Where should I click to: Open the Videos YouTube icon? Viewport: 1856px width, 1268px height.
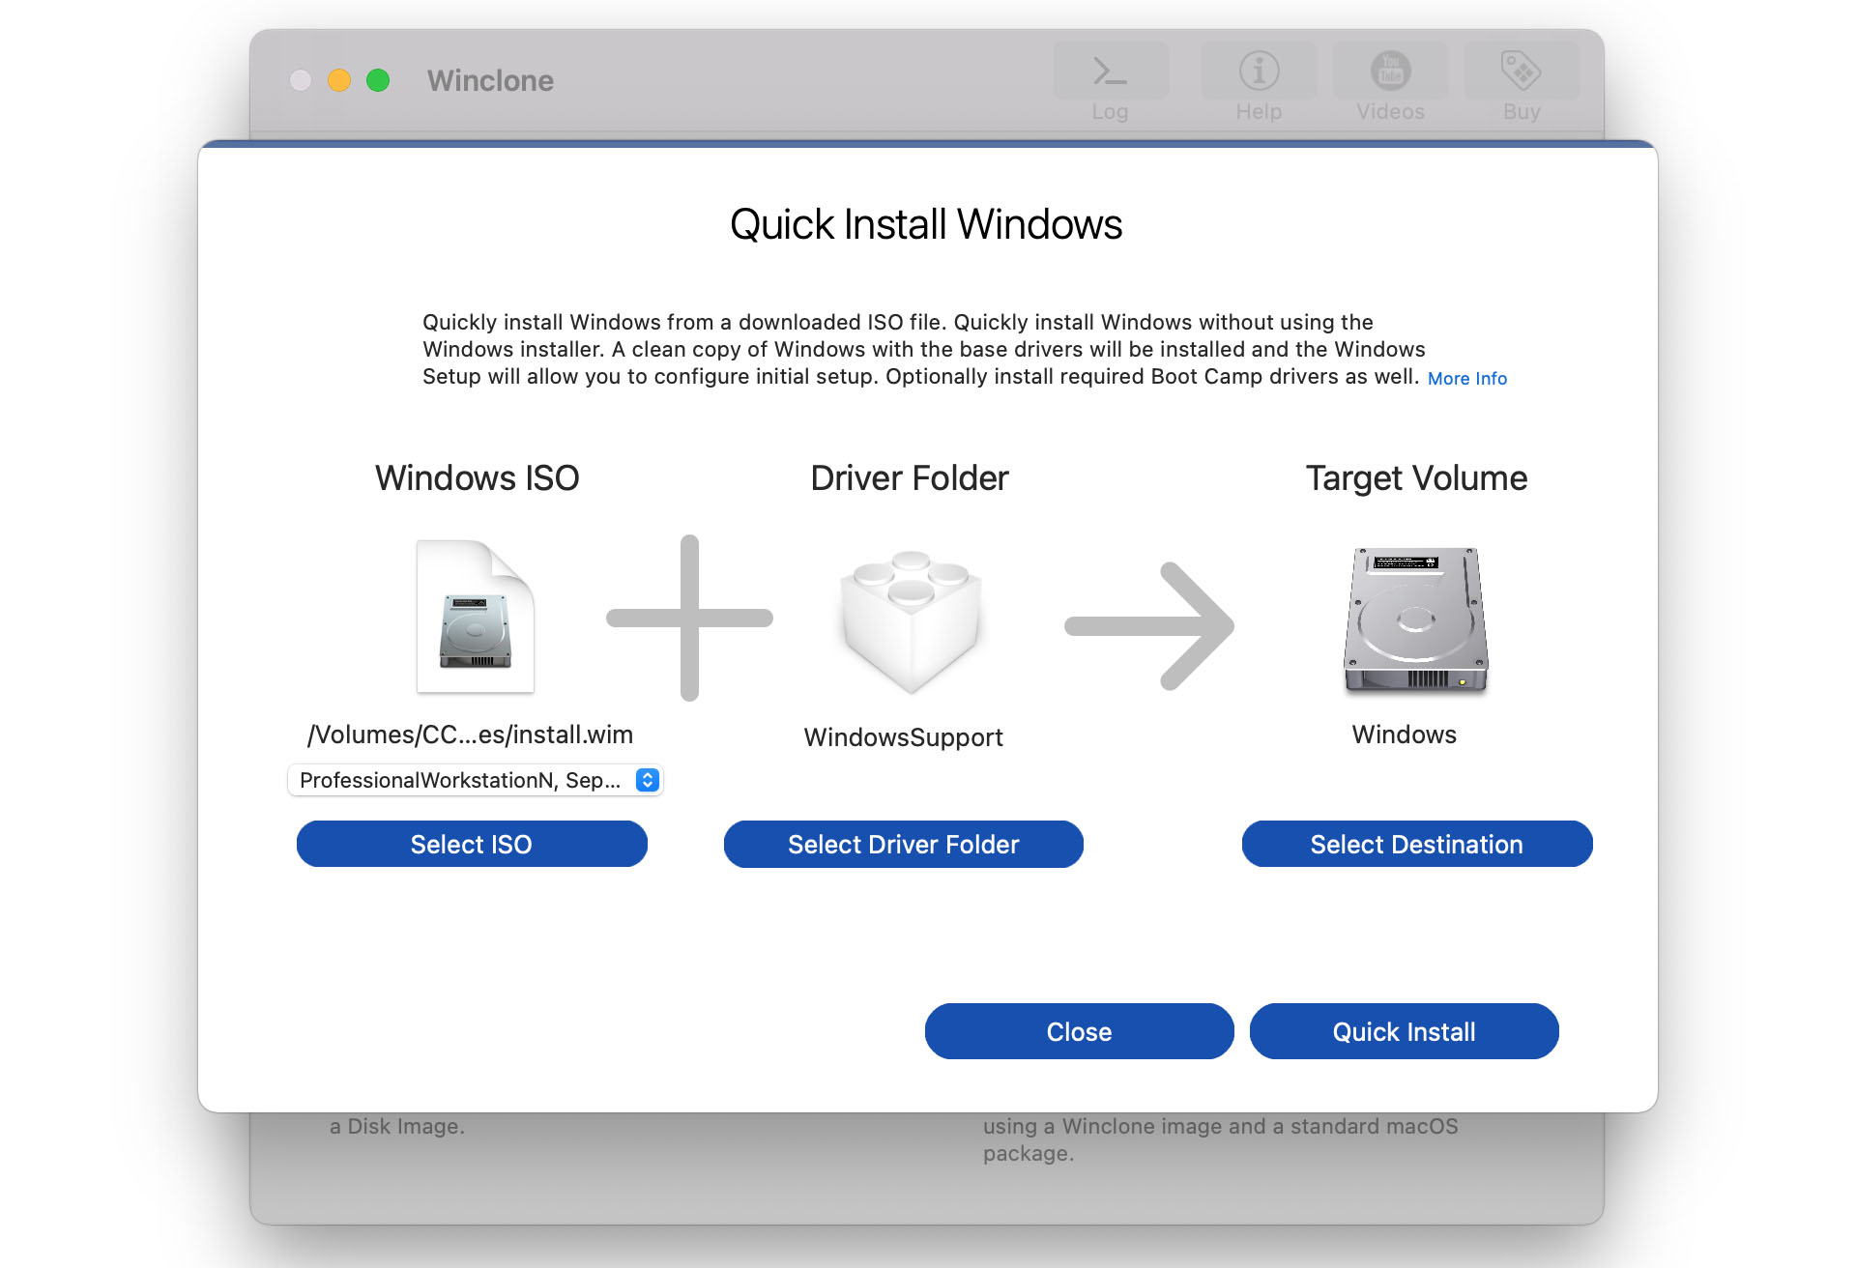1390,72
